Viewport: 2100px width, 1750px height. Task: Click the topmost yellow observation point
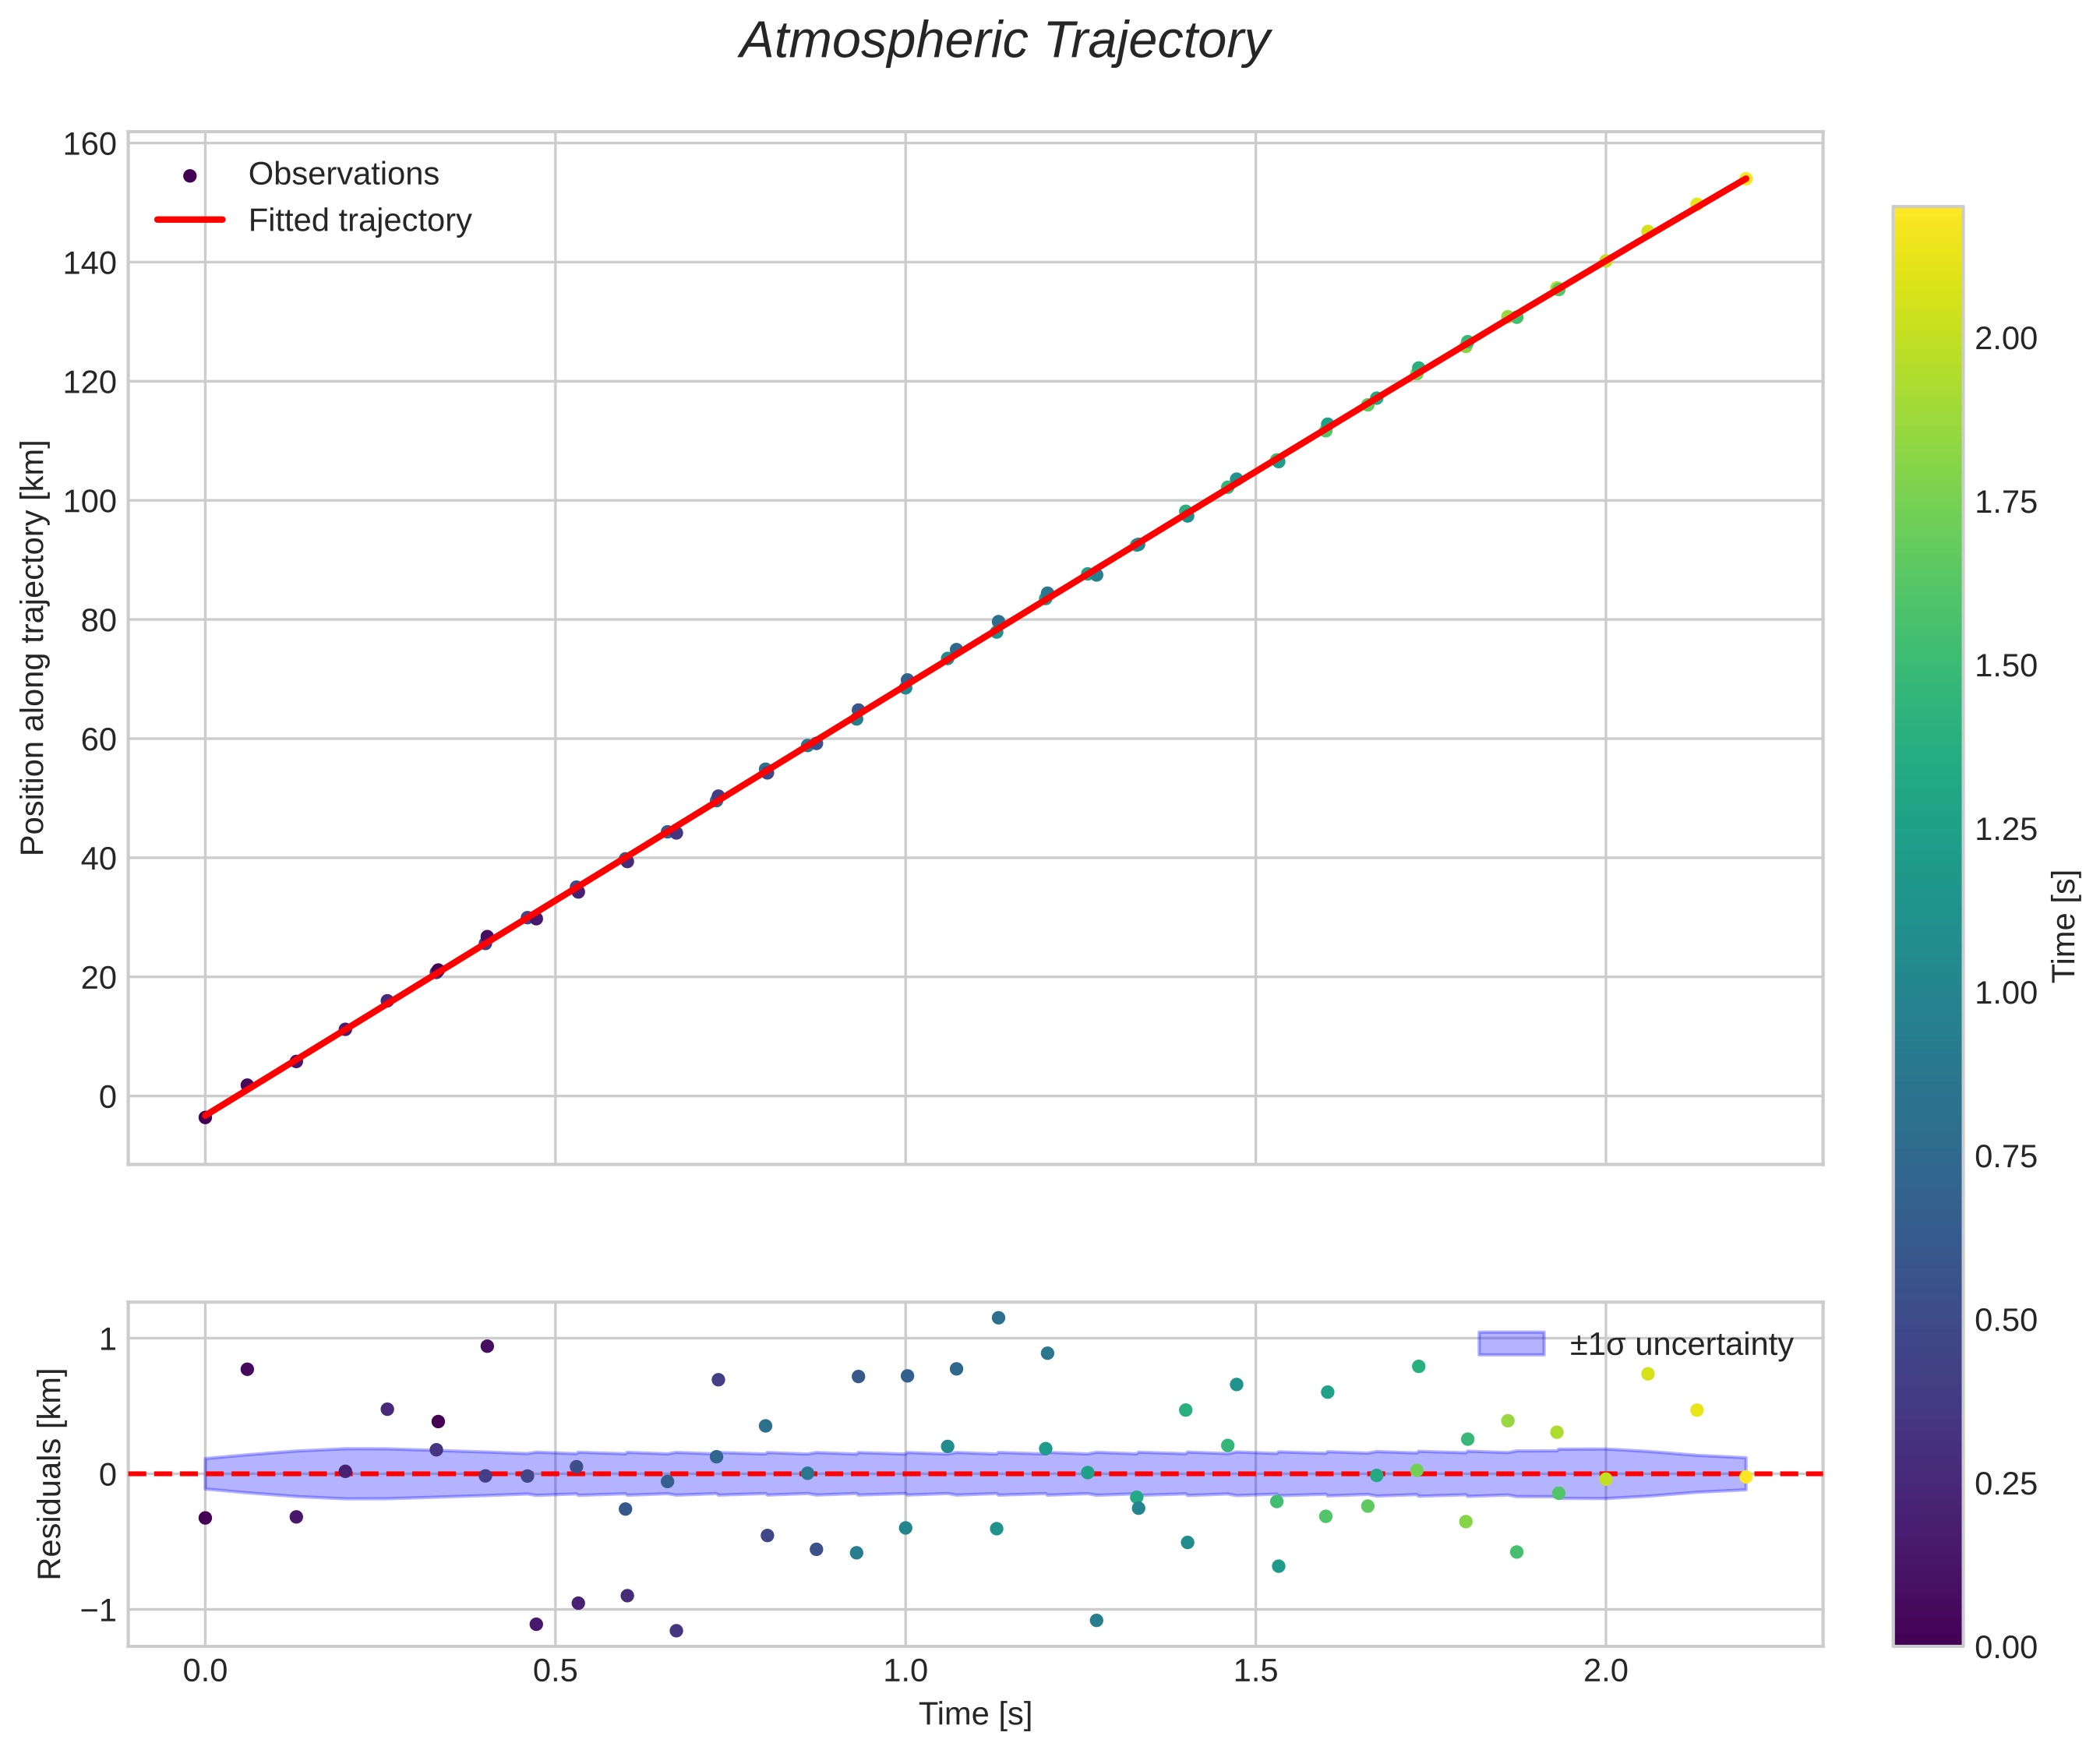[1745, 179]
